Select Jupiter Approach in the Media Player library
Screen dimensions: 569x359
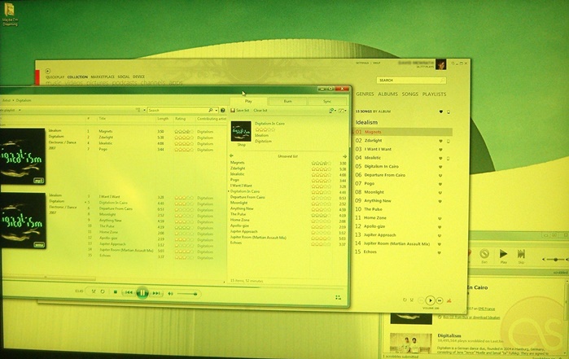[x=112, y=244]
